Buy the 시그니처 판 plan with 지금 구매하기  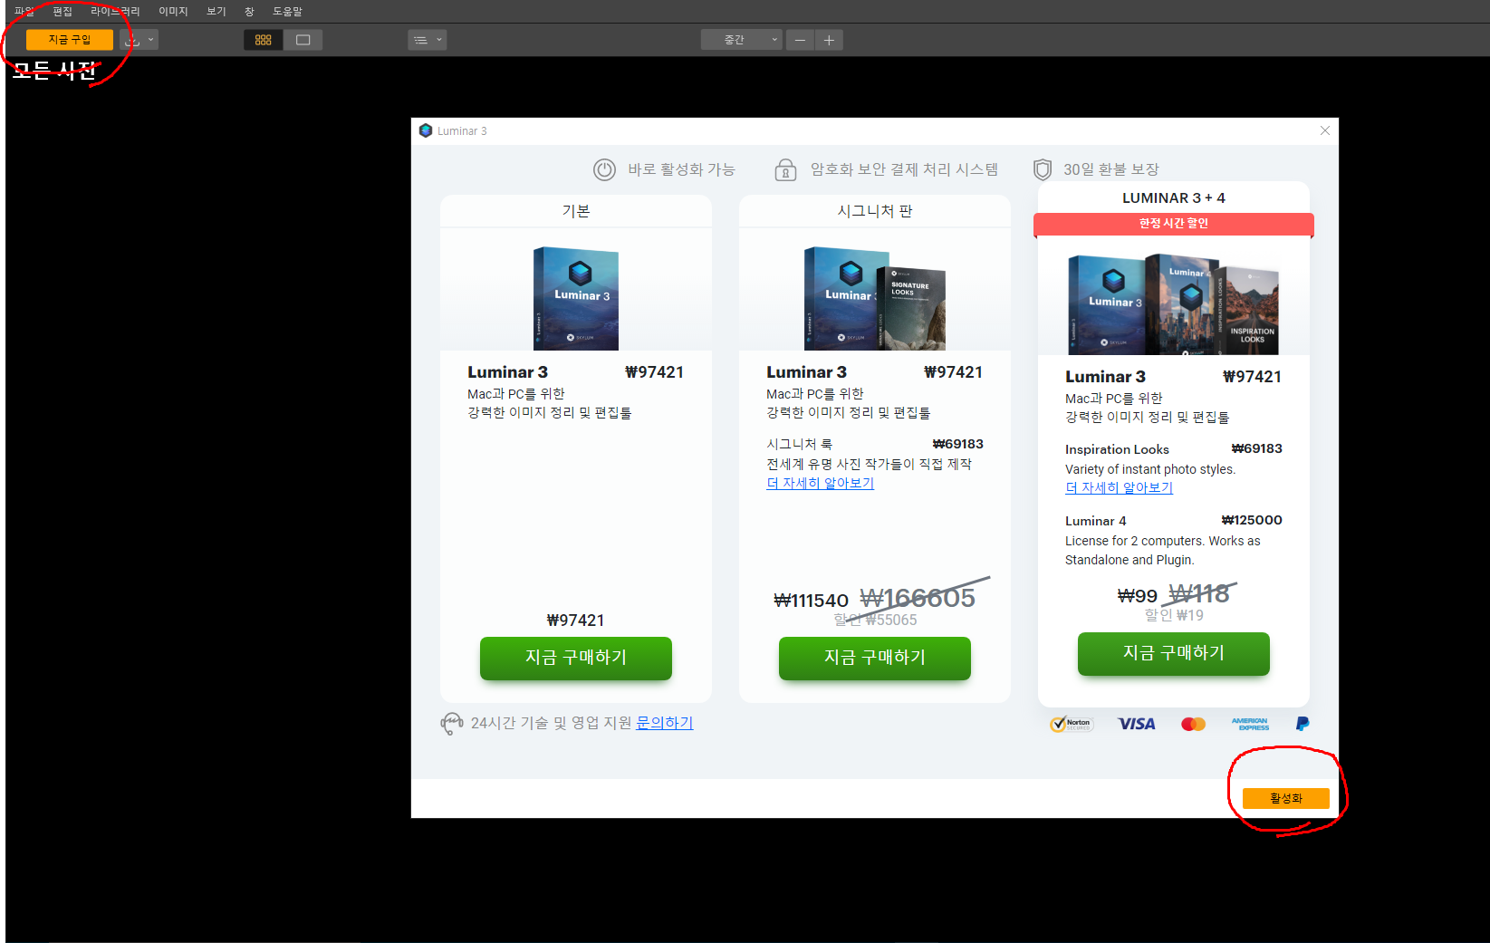[x=875, y=658]
